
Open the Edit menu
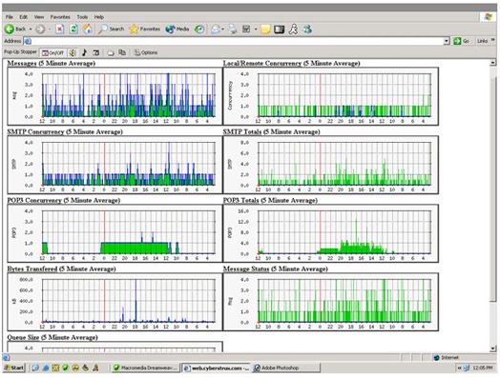(23, 17)
